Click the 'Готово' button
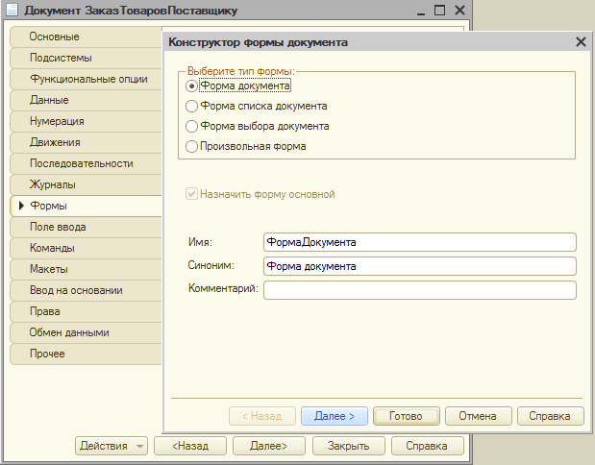This screenshot has width=595, height=465. pyautogui.click(x=408, y=416)
